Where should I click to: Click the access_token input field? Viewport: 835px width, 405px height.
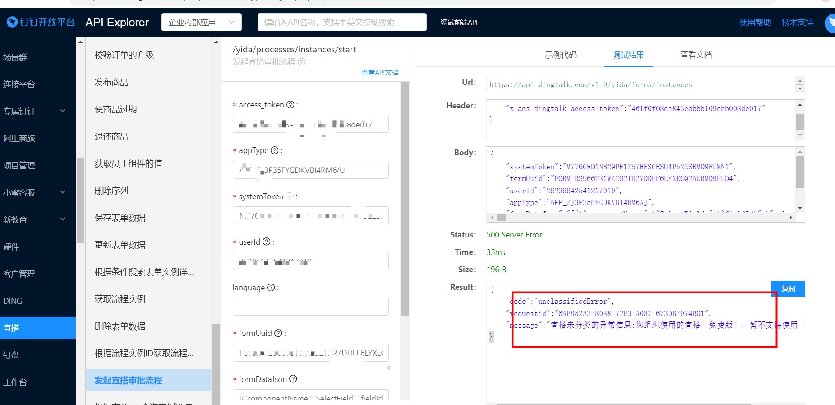coord(310,124)
